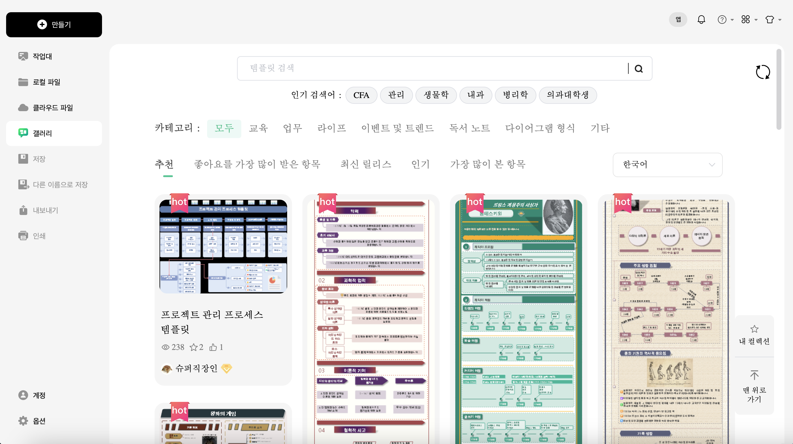
Task: Click the 저장 save icon
Action: [x=23, y=159]
